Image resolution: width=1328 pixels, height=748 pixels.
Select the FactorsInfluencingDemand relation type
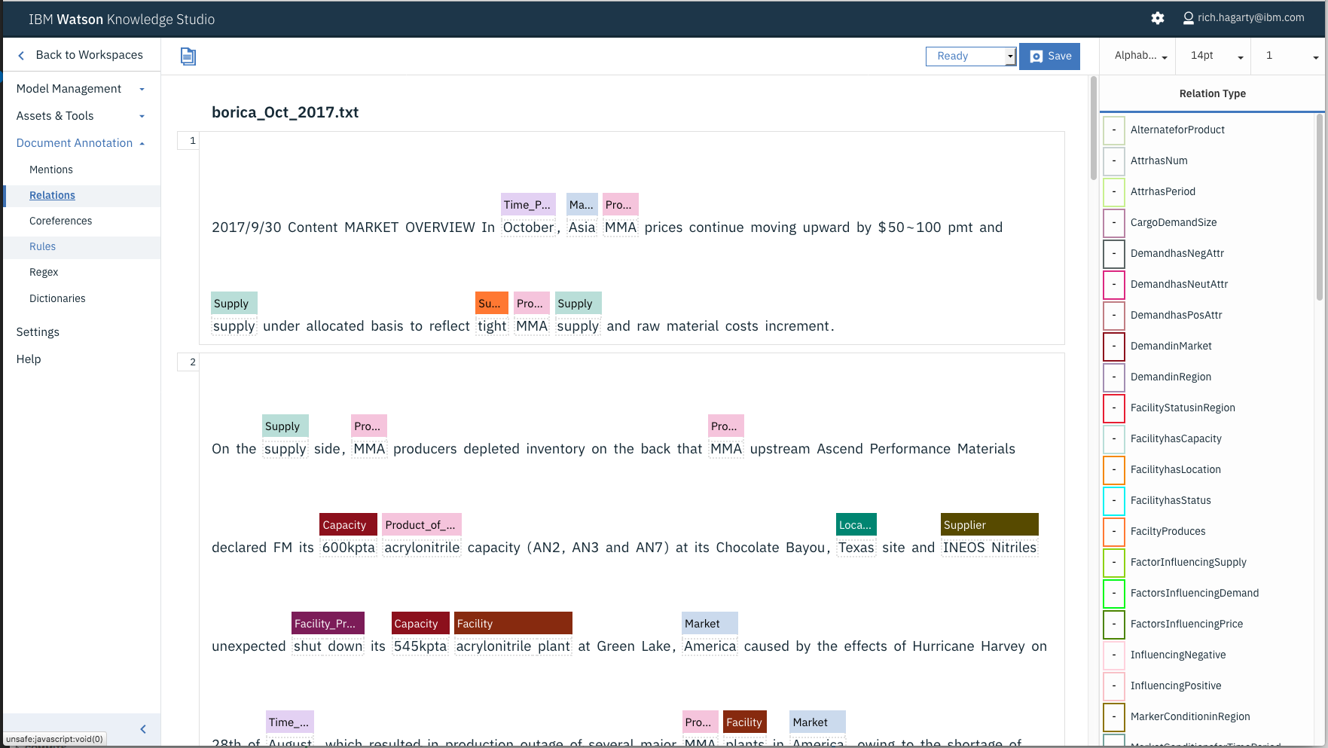pos(1195,594)
